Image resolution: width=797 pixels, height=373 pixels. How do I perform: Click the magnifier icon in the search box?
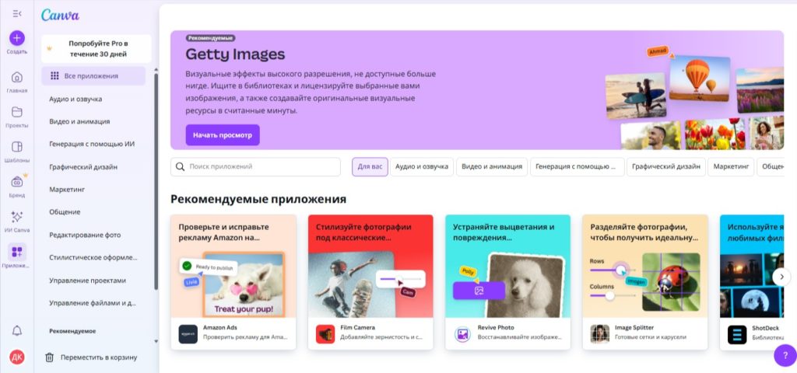(180, 166)
